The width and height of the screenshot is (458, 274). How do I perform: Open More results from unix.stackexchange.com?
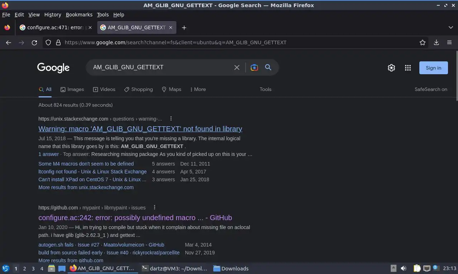click(86, 187)
